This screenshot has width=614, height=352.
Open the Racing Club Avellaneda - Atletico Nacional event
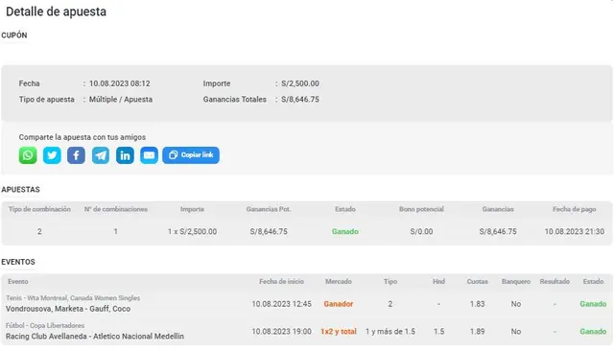click(x=95, y=336)
